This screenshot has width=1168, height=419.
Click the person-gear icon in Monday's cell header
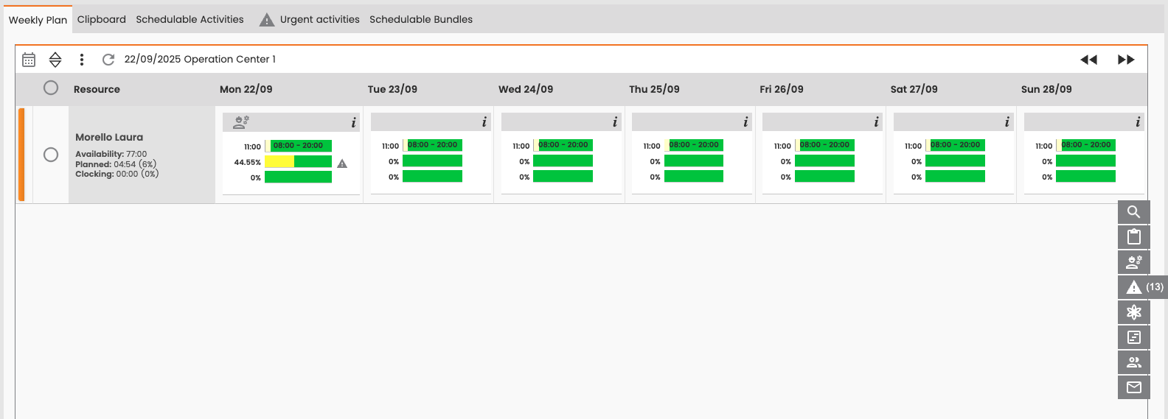[241, 122]
